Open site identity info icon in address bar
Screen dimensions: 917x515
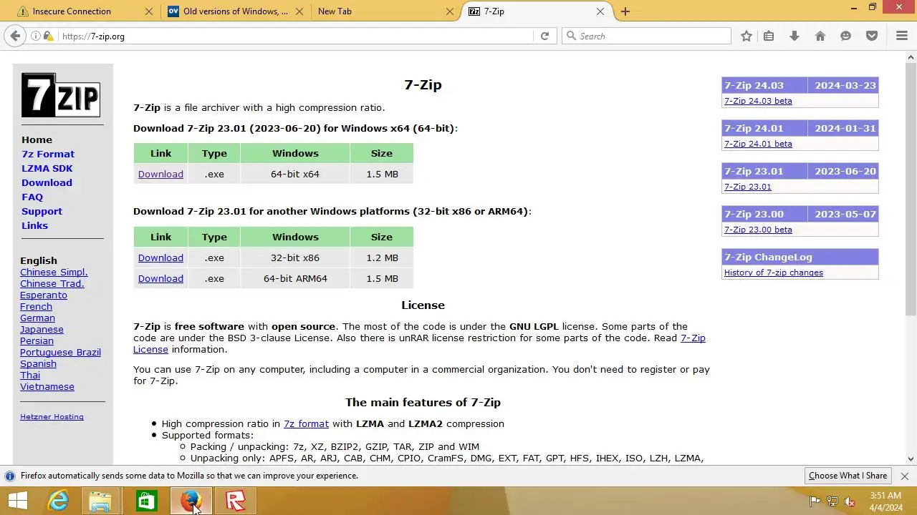tap(35, 36)
